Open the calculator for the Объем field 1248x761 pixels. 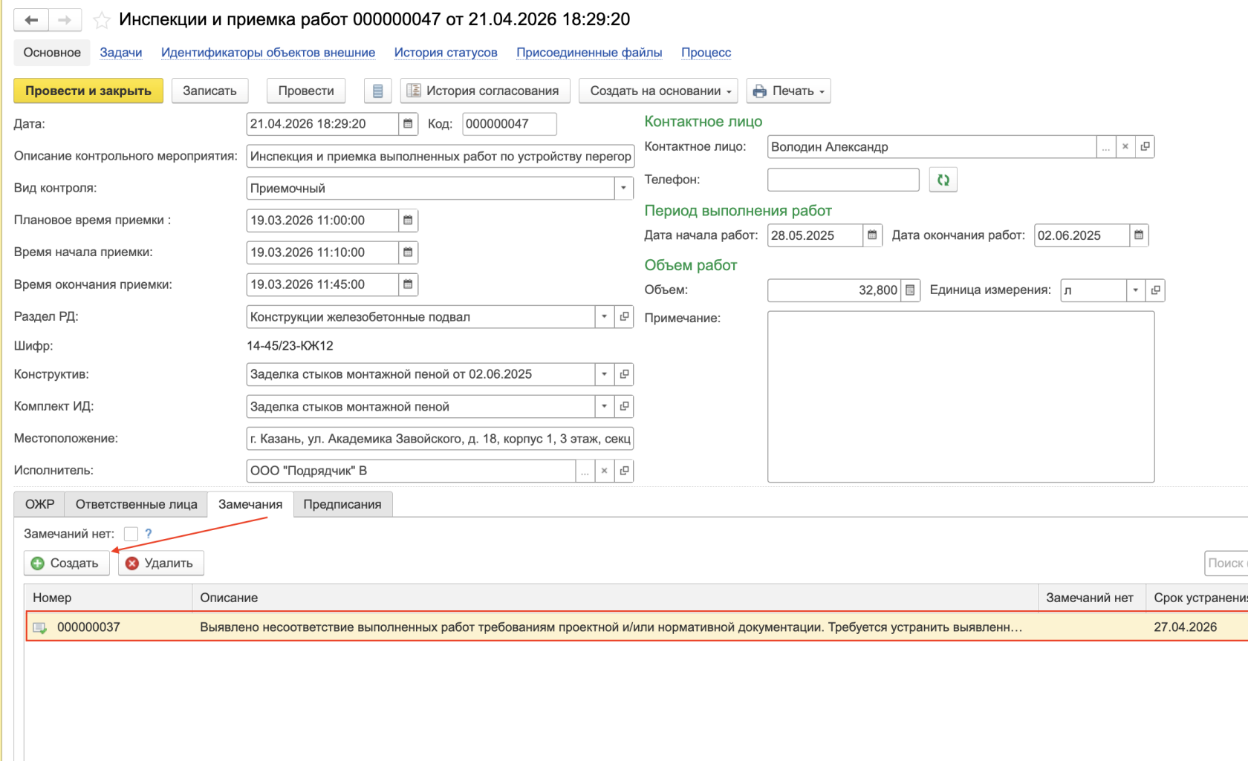tap(910, 290)
